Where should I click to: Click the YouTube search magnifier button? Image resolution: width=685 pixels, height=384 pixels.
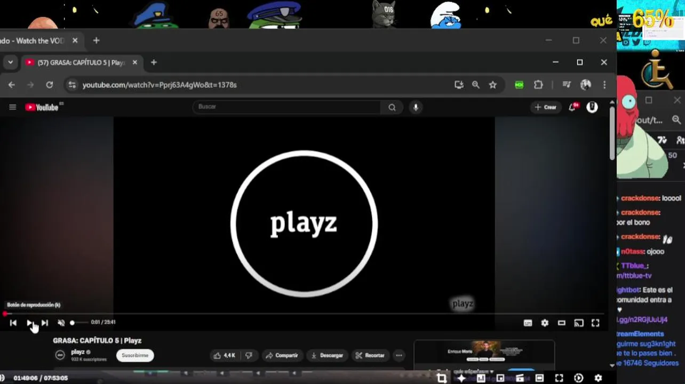pos(392,107)
